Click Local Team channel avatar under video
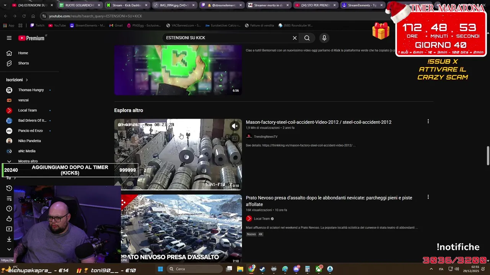Screen dimensions: 490x275 pyautogui.click(x=249, y=218)
